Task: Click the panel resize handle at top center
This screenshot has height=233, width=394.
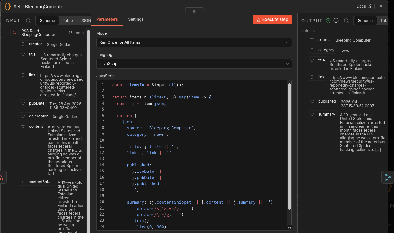Action: (x=194, y=11)
